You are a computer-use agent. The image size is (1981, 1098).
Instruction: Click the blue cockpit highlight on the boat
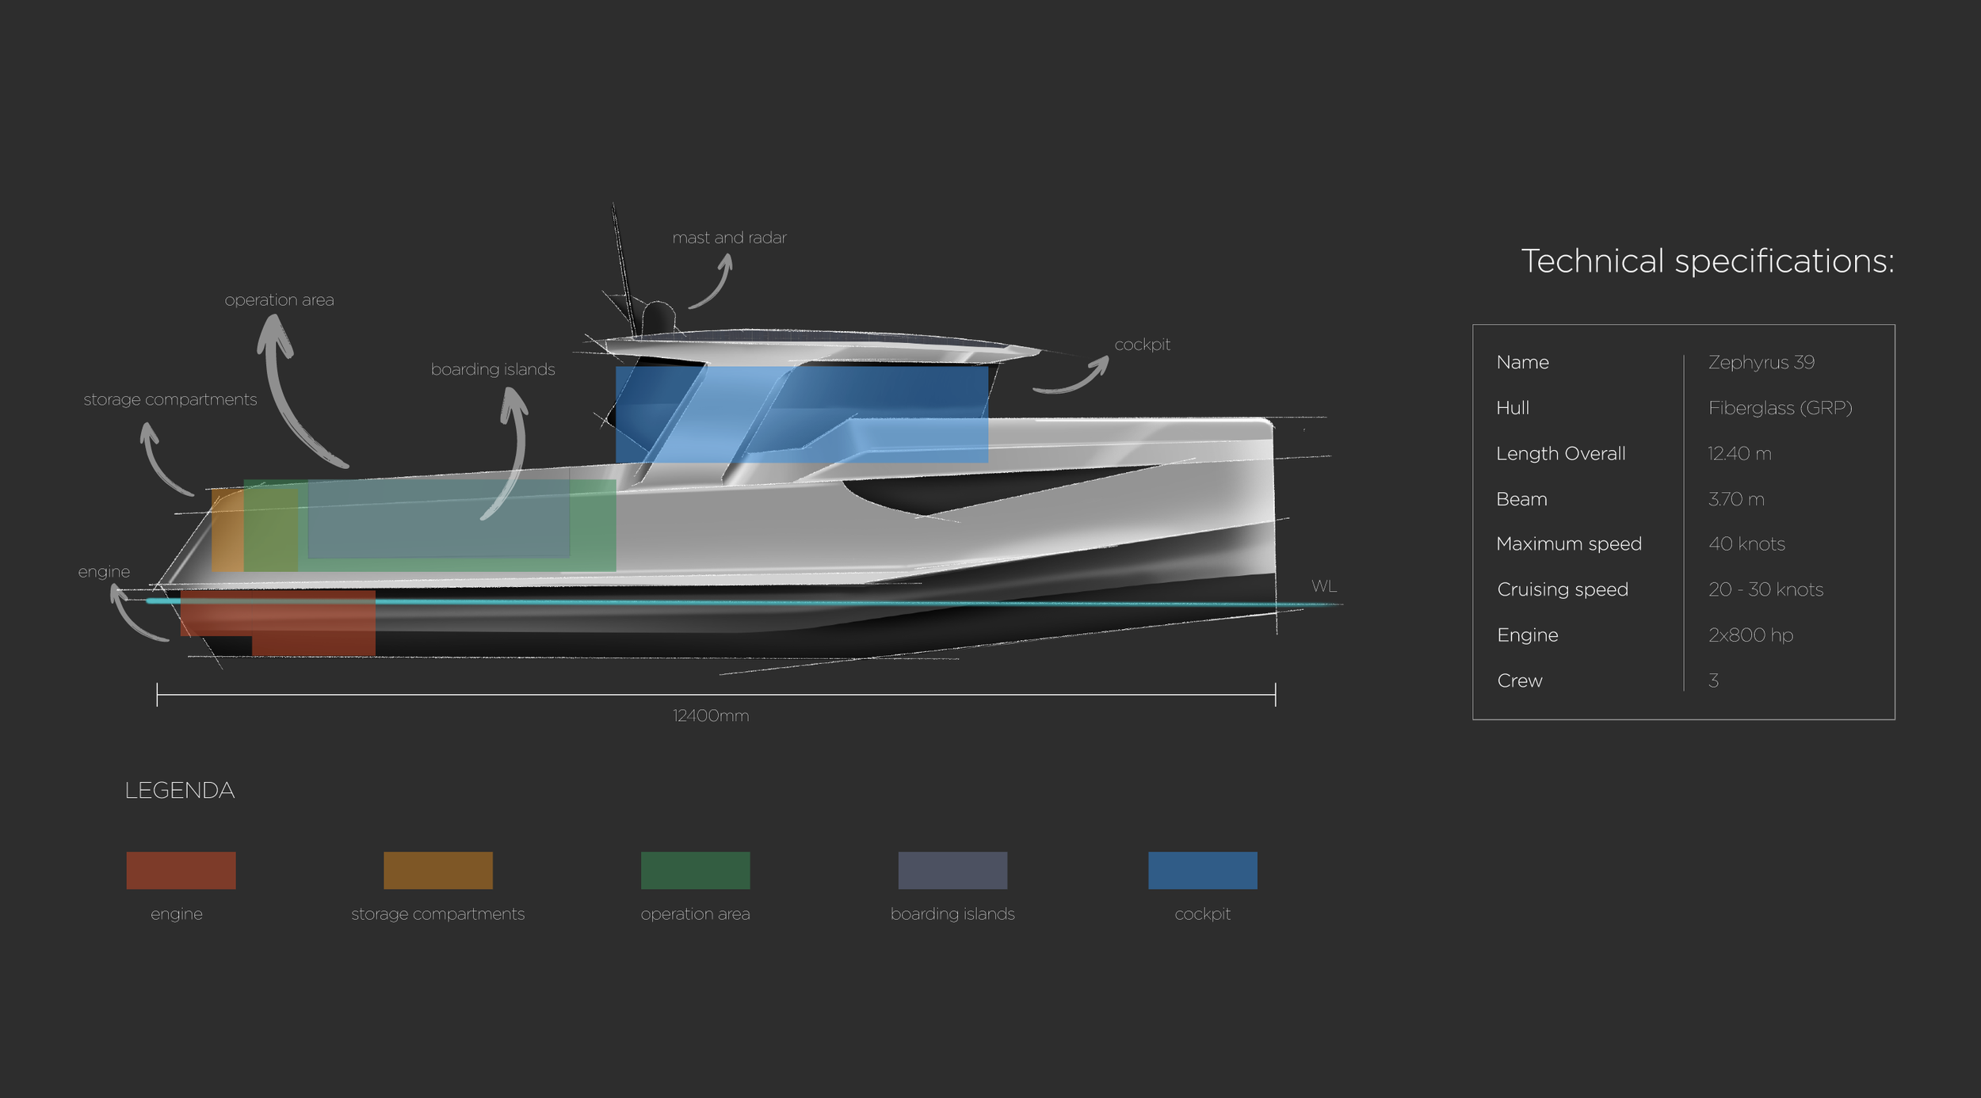(x=800, y=414)
